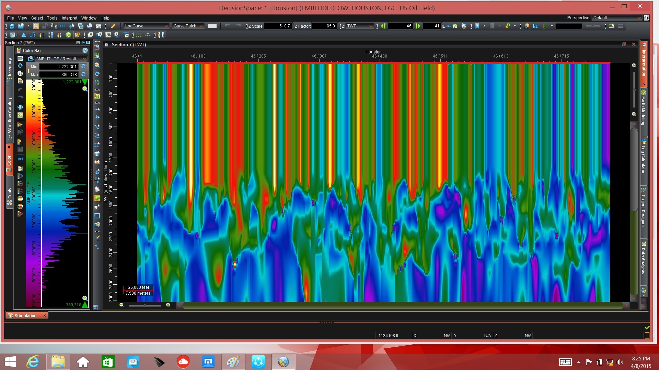The width and height of the screenshot is (659, 370).
Task: Expand the Curve Patch dropdown
Action: pos(188,26)
